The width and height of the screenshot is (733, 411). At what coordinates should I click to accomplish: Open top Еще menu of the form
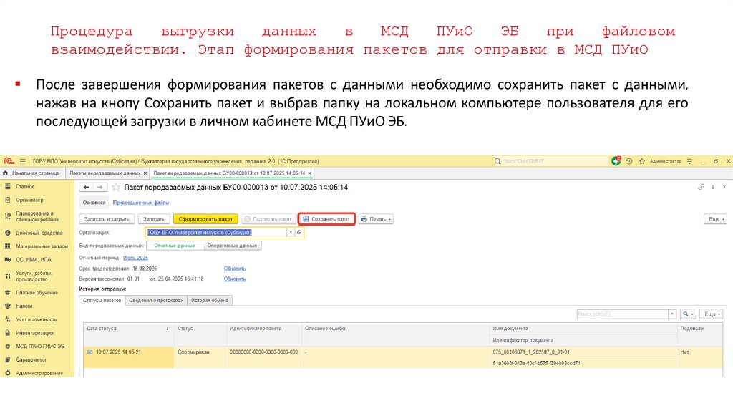pyautogui.click(x=715, y=219)
